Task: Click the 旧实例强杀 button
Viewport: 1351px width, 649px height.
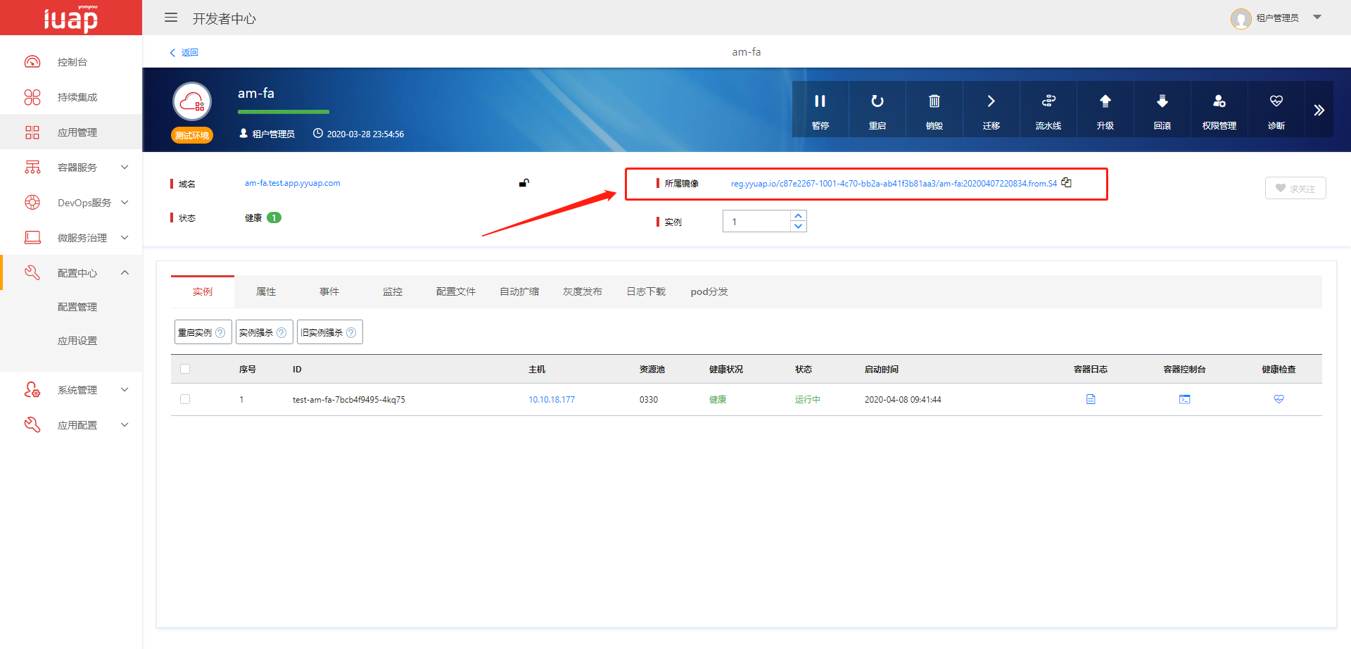Action: [329, 332]
